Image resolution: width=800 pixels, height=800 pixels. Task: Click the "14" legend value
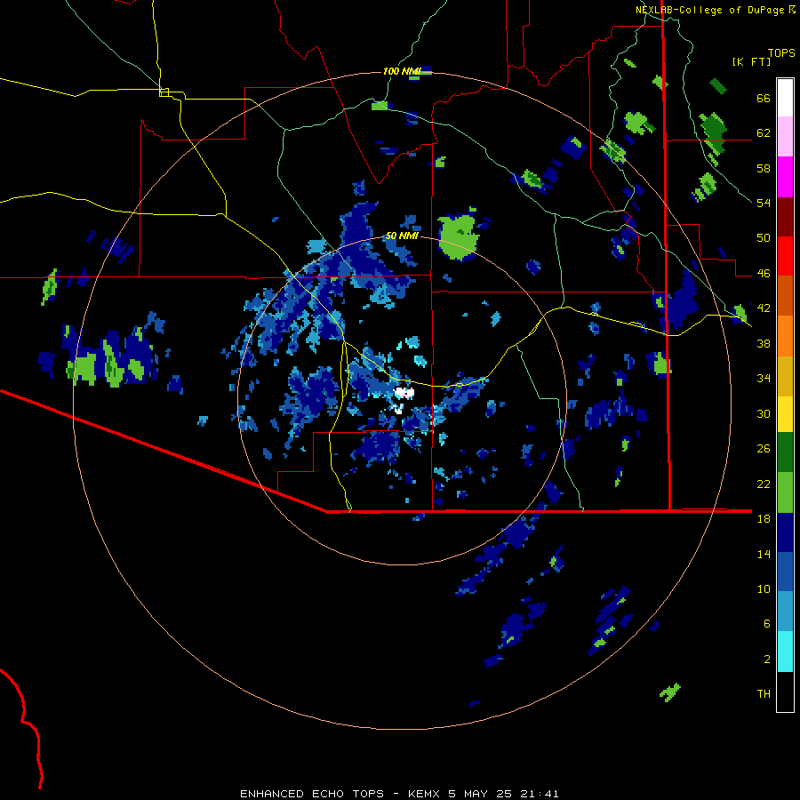click(x=764, y=554)
